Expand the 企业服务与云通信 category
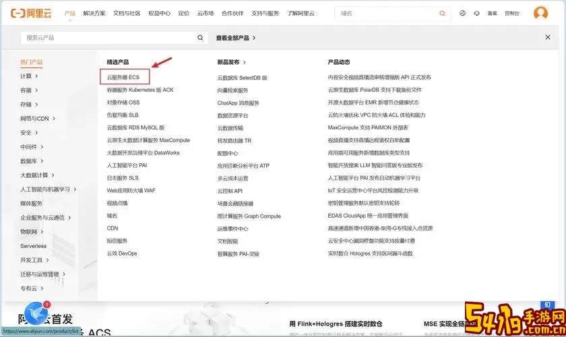 pyautogui.click(x=46, y=218)
